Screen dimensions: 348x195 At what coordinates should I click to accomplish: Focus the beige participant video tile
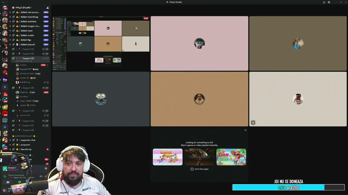(298, 99)
